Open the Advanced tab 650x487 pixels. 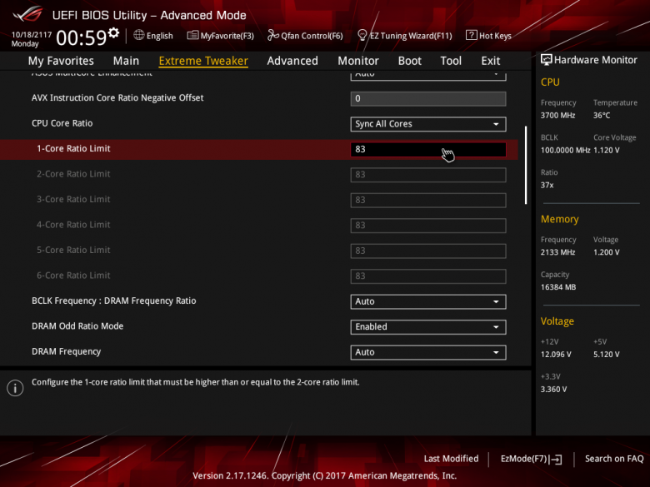[292, 61]
